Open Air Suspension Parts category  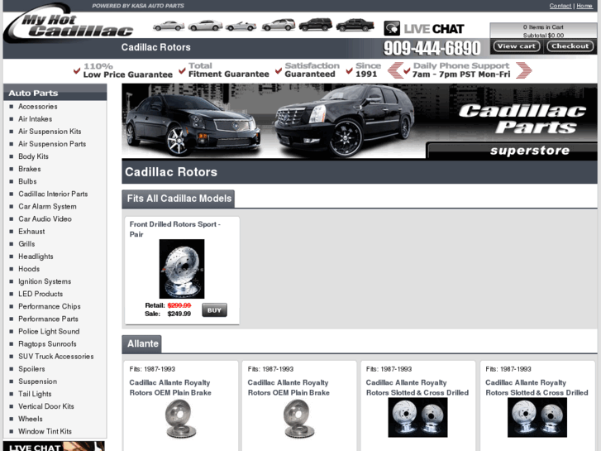point(52,144)
